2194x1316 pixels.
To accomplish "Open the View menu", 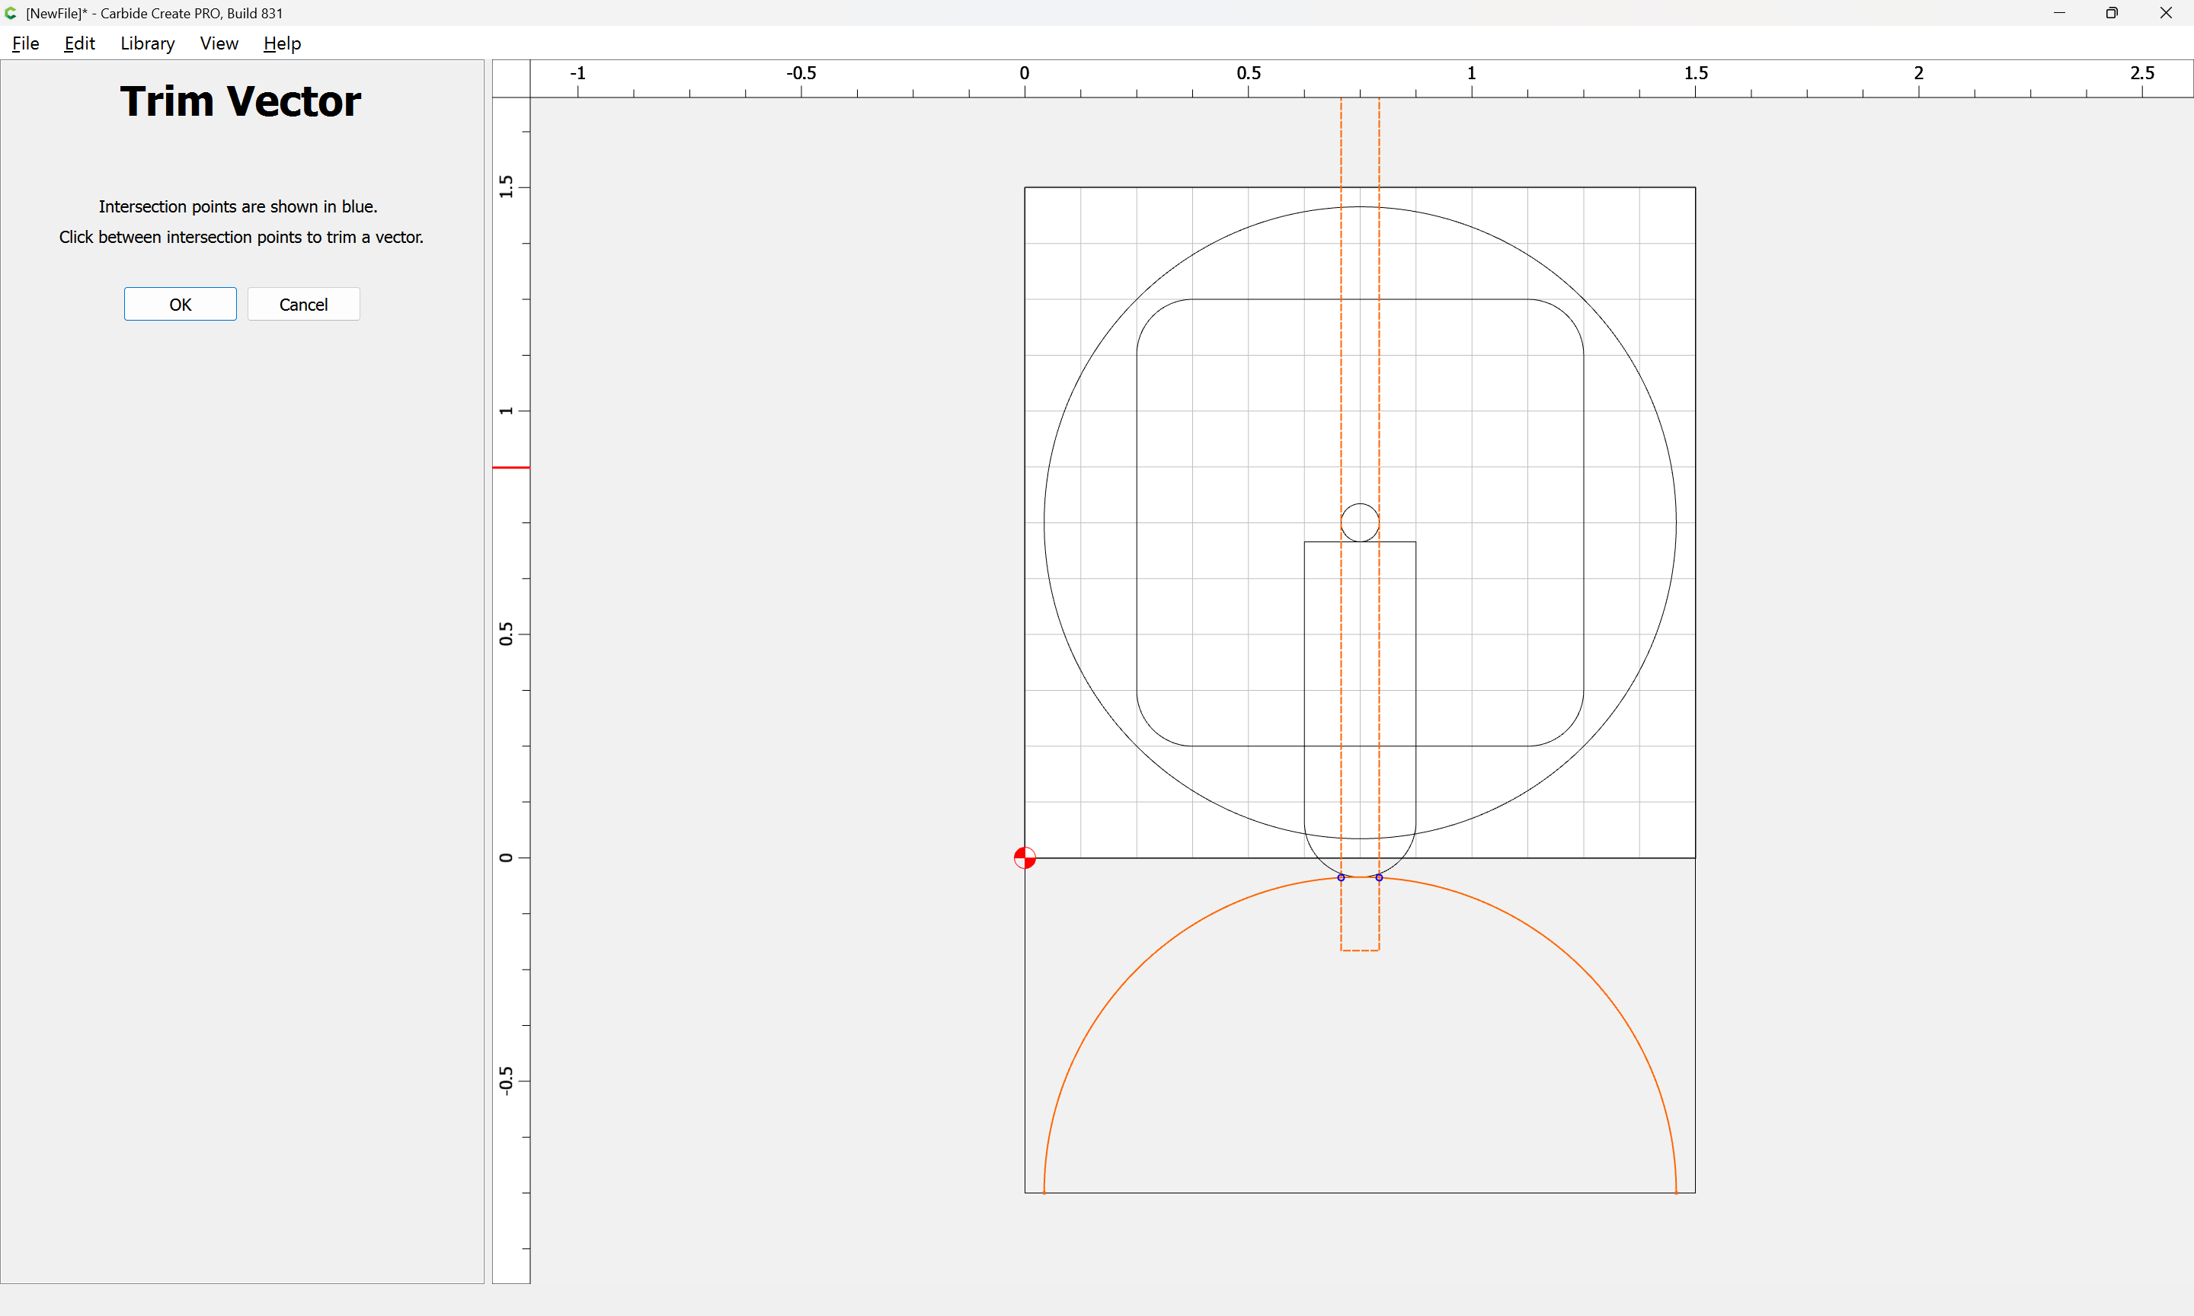I will click(218, 43).
